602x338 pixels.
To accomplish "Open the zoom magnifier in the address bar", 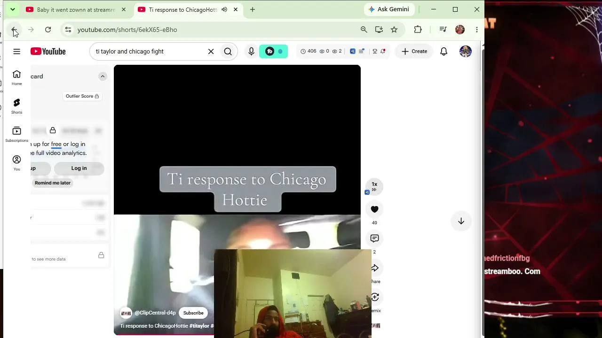I will pyautogui.click(x=364, y=30).
